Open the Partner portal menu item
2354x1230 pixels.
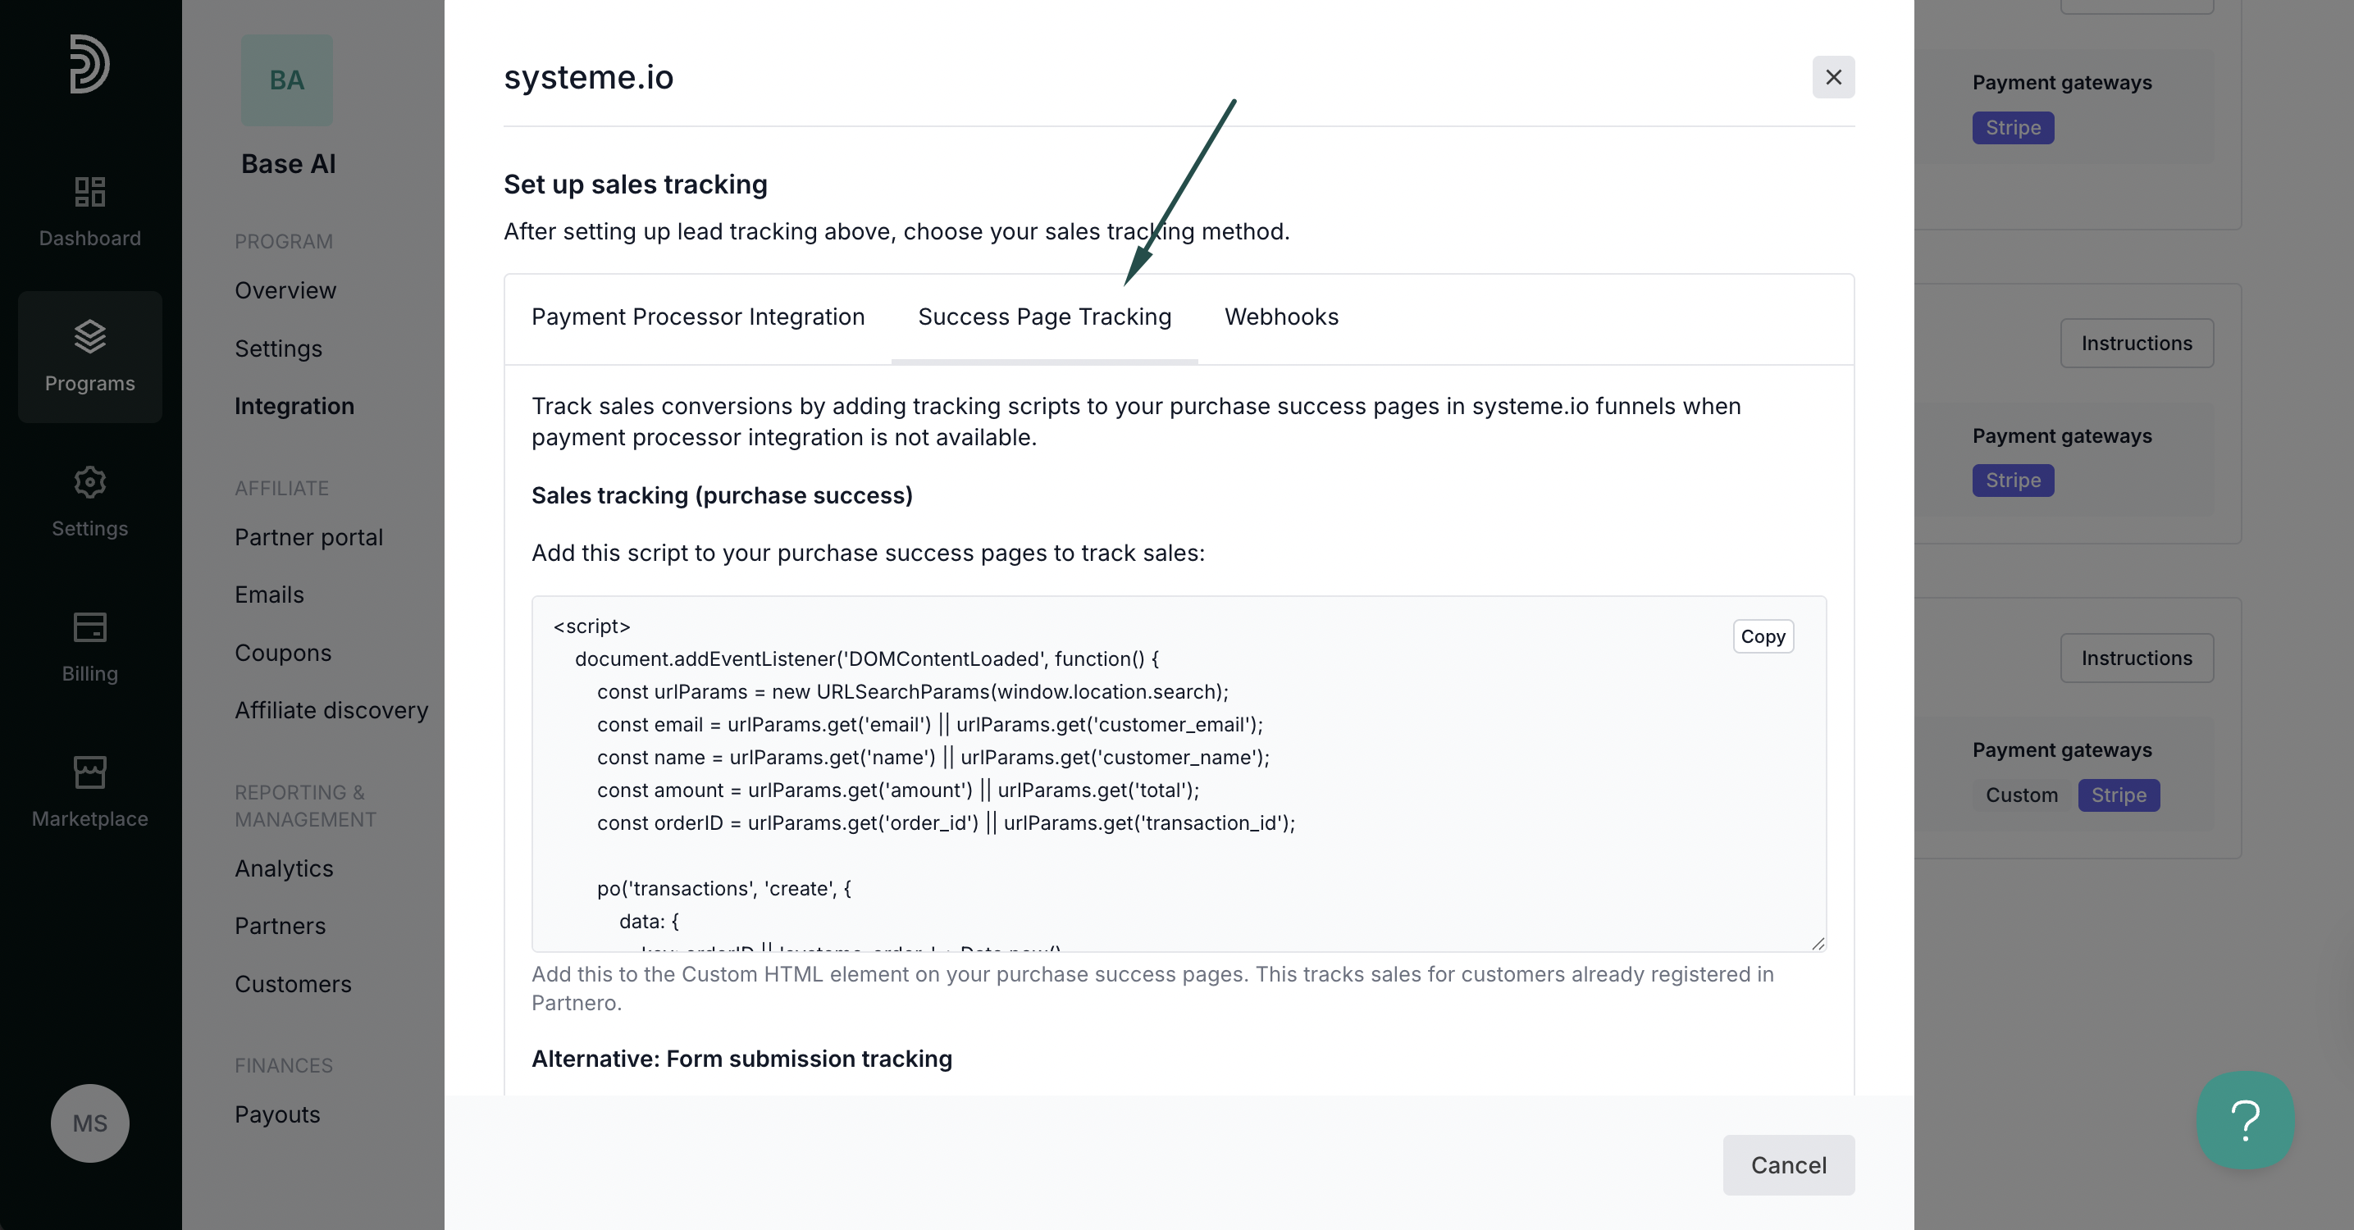click(309, 537)
